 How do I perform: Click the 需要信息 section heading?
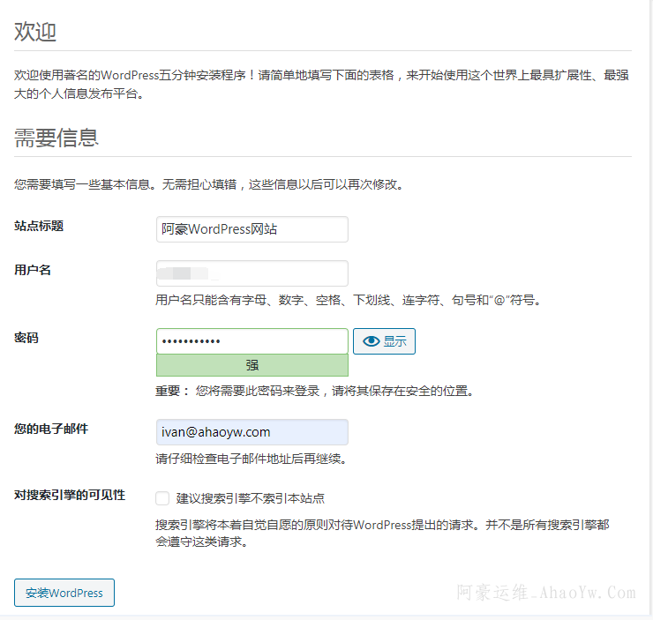56,138
